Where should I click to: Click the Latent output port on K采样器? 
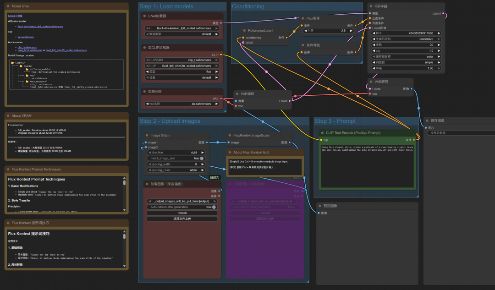click(x=443, y=14)
